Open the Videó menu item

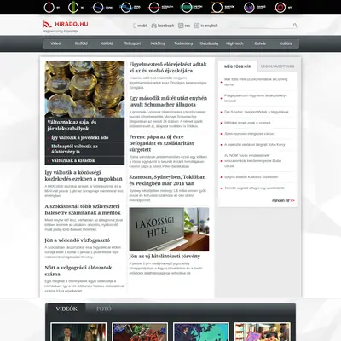click(x=55, y=43)
